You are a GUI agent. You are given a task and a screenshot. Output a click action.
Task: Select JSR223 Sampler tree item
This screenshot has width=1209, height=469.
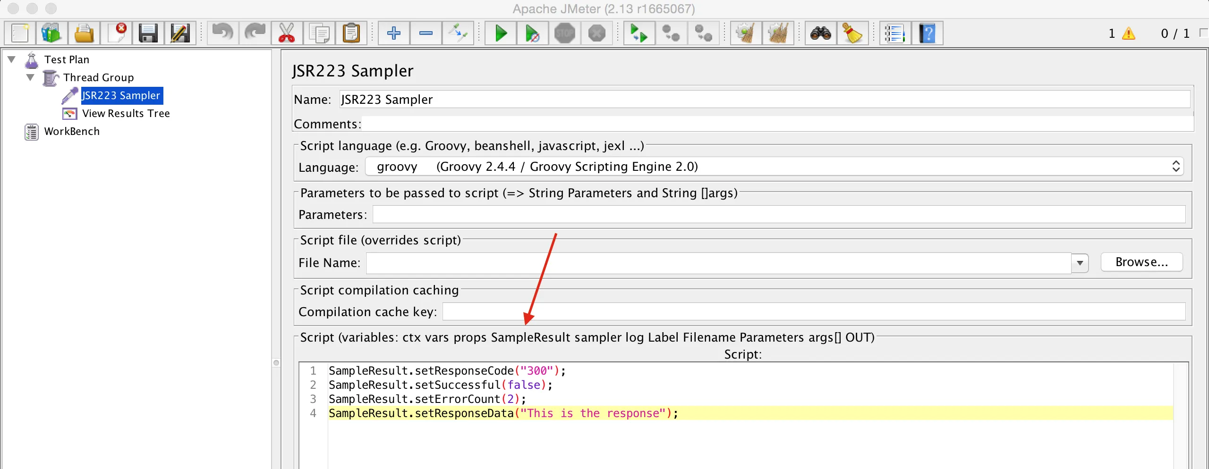click(121, 95)
